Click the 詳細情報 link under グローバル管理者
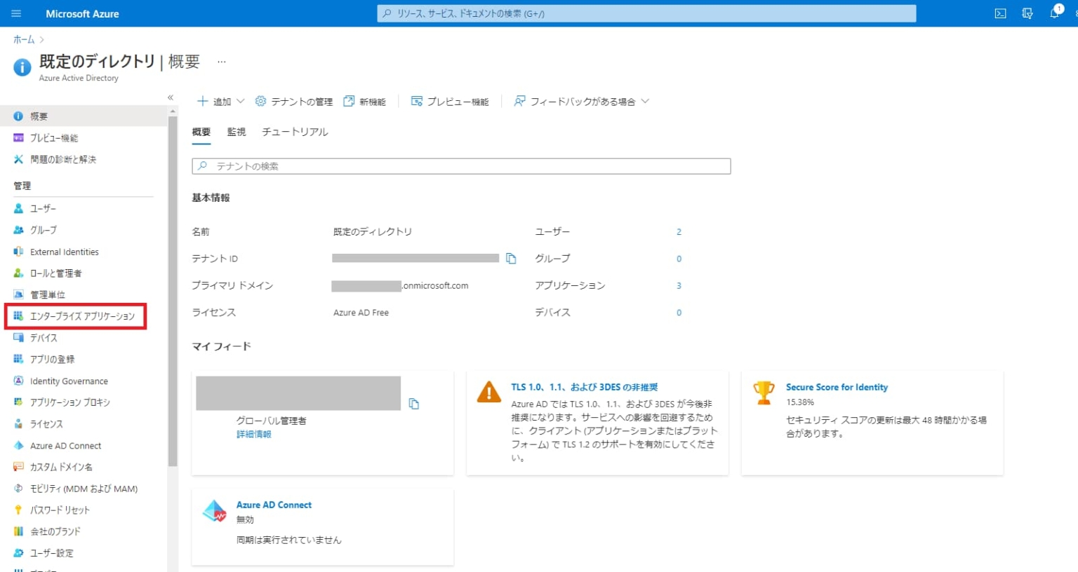This screenshot has width=1078, height=572. pos(253,433)
